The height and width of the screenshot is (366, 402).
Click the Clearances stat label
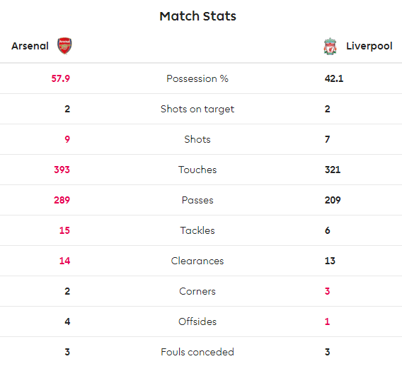197,261
